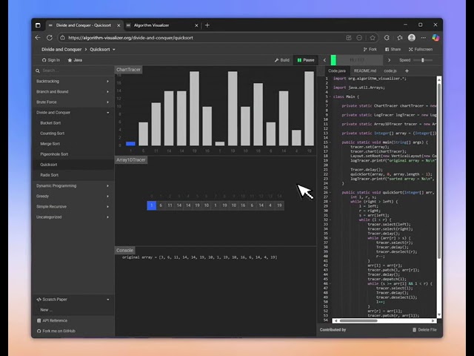
Task: Pause the algorithm playback
Action: [x=306, y=60]
